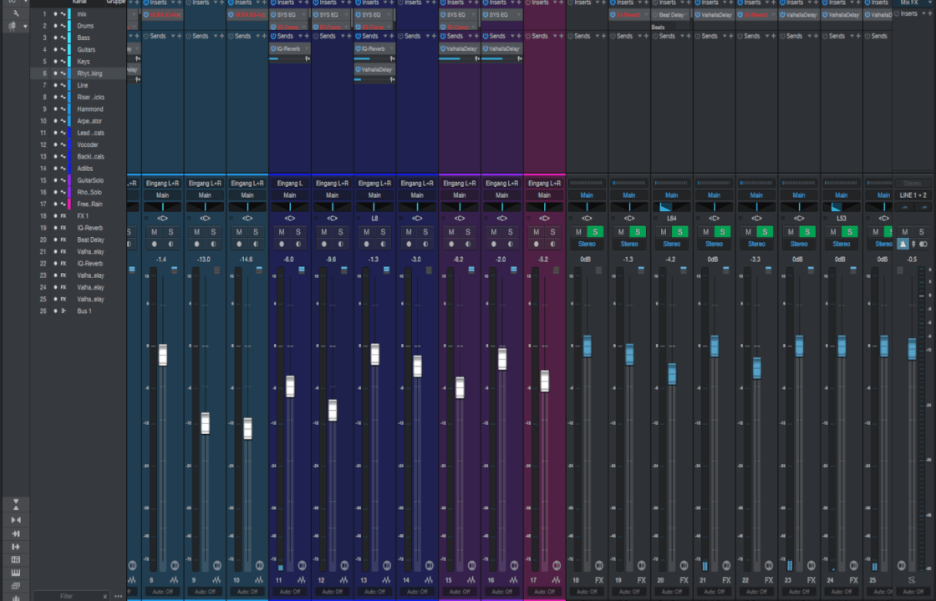This screenshot has height=601, width=936.
Task: Open the Main output selector on channel 9
Action: (205, 194)
